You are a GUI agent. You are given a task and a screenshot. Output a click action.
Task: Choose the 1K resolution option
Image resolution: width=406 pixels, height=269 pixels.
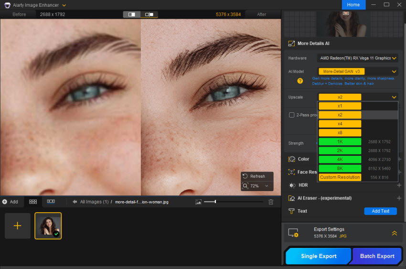click(340, 141)
